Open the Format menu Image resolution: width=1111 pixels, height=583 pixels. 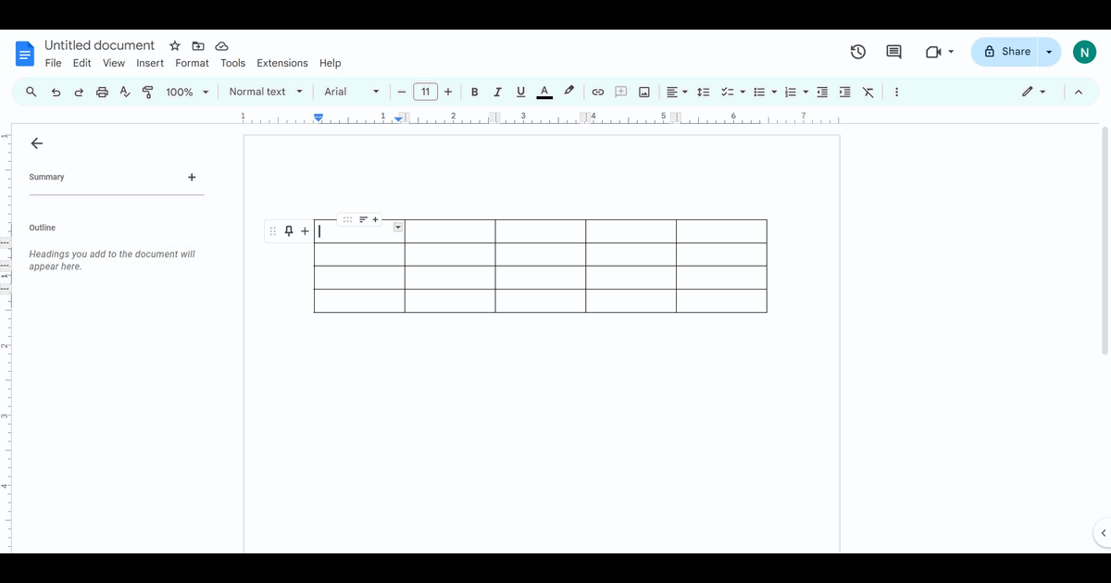click(x=192, y=63)
